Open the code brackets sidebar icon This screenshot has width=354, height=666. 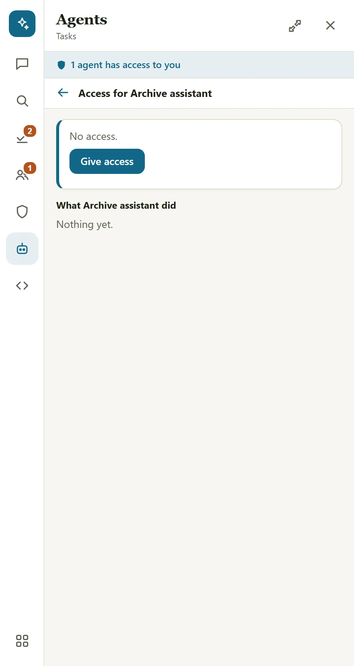[22, 286]
